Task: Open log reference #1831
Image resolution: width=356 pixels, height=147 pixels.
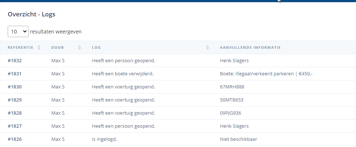Action: (15, 74)
